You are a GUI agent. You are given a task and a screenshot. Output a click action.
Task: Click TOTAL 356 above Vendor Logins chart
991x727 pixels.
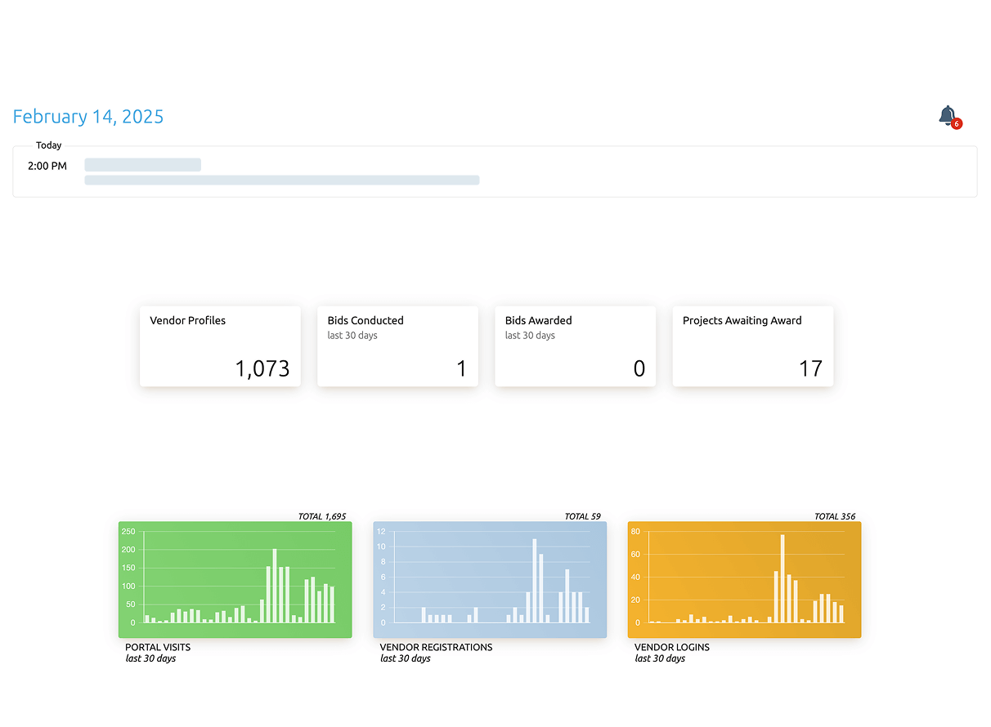tap(835, 516)
